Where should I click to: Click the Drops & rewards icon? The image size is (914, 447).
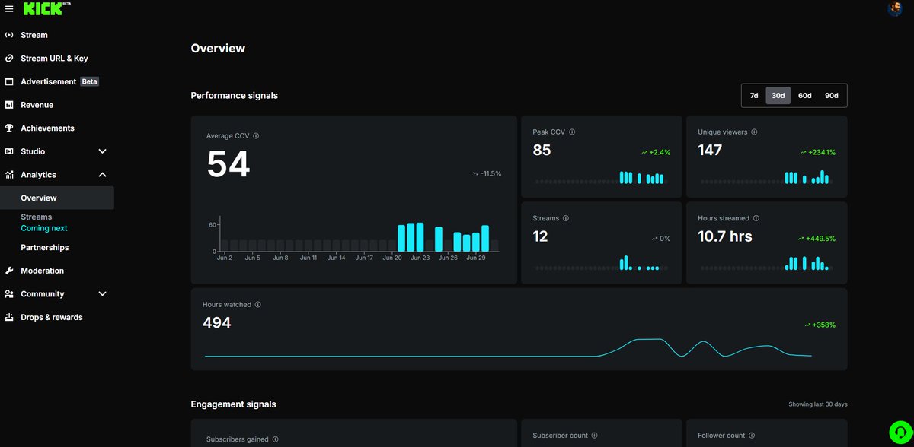pyautogui.click(x=9, y=317)
